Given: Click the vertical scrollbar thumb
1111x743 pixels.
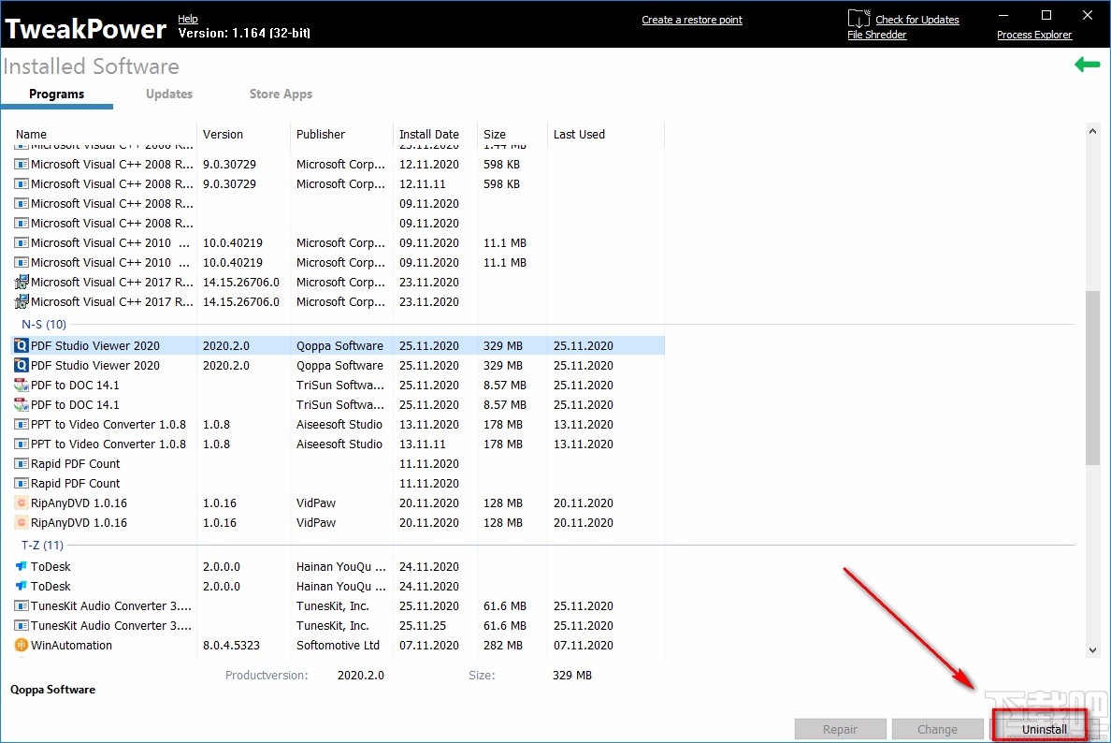Looking at the screenshot, I should pos(1092,378).
